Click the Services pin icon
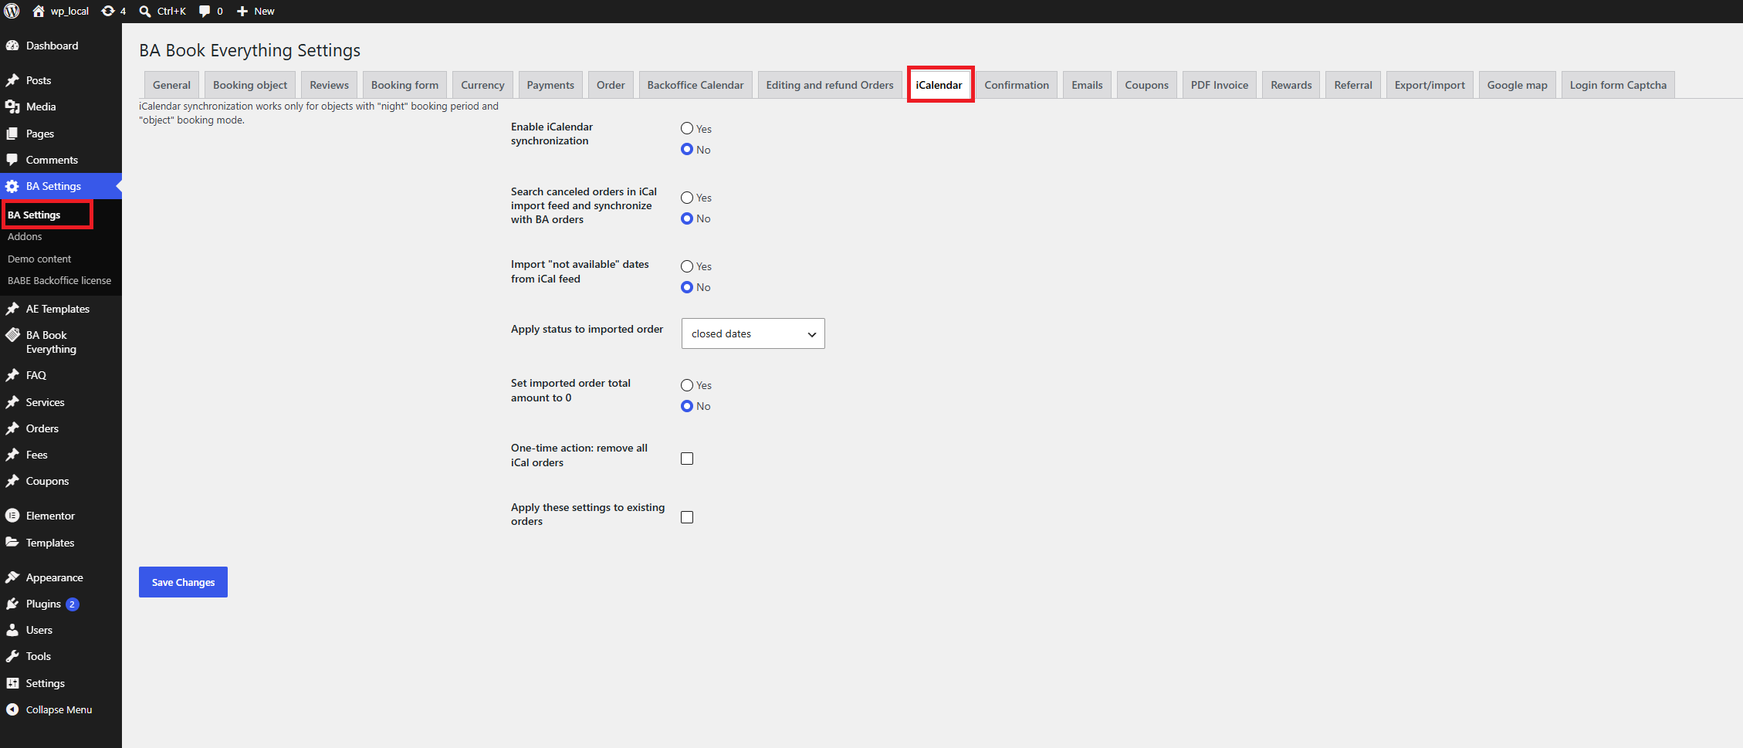 pyautogui.click(x=12, y=402)
